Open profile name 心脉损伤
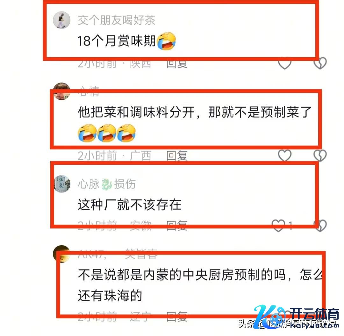The image size is (344, 336). coord(107,184)
